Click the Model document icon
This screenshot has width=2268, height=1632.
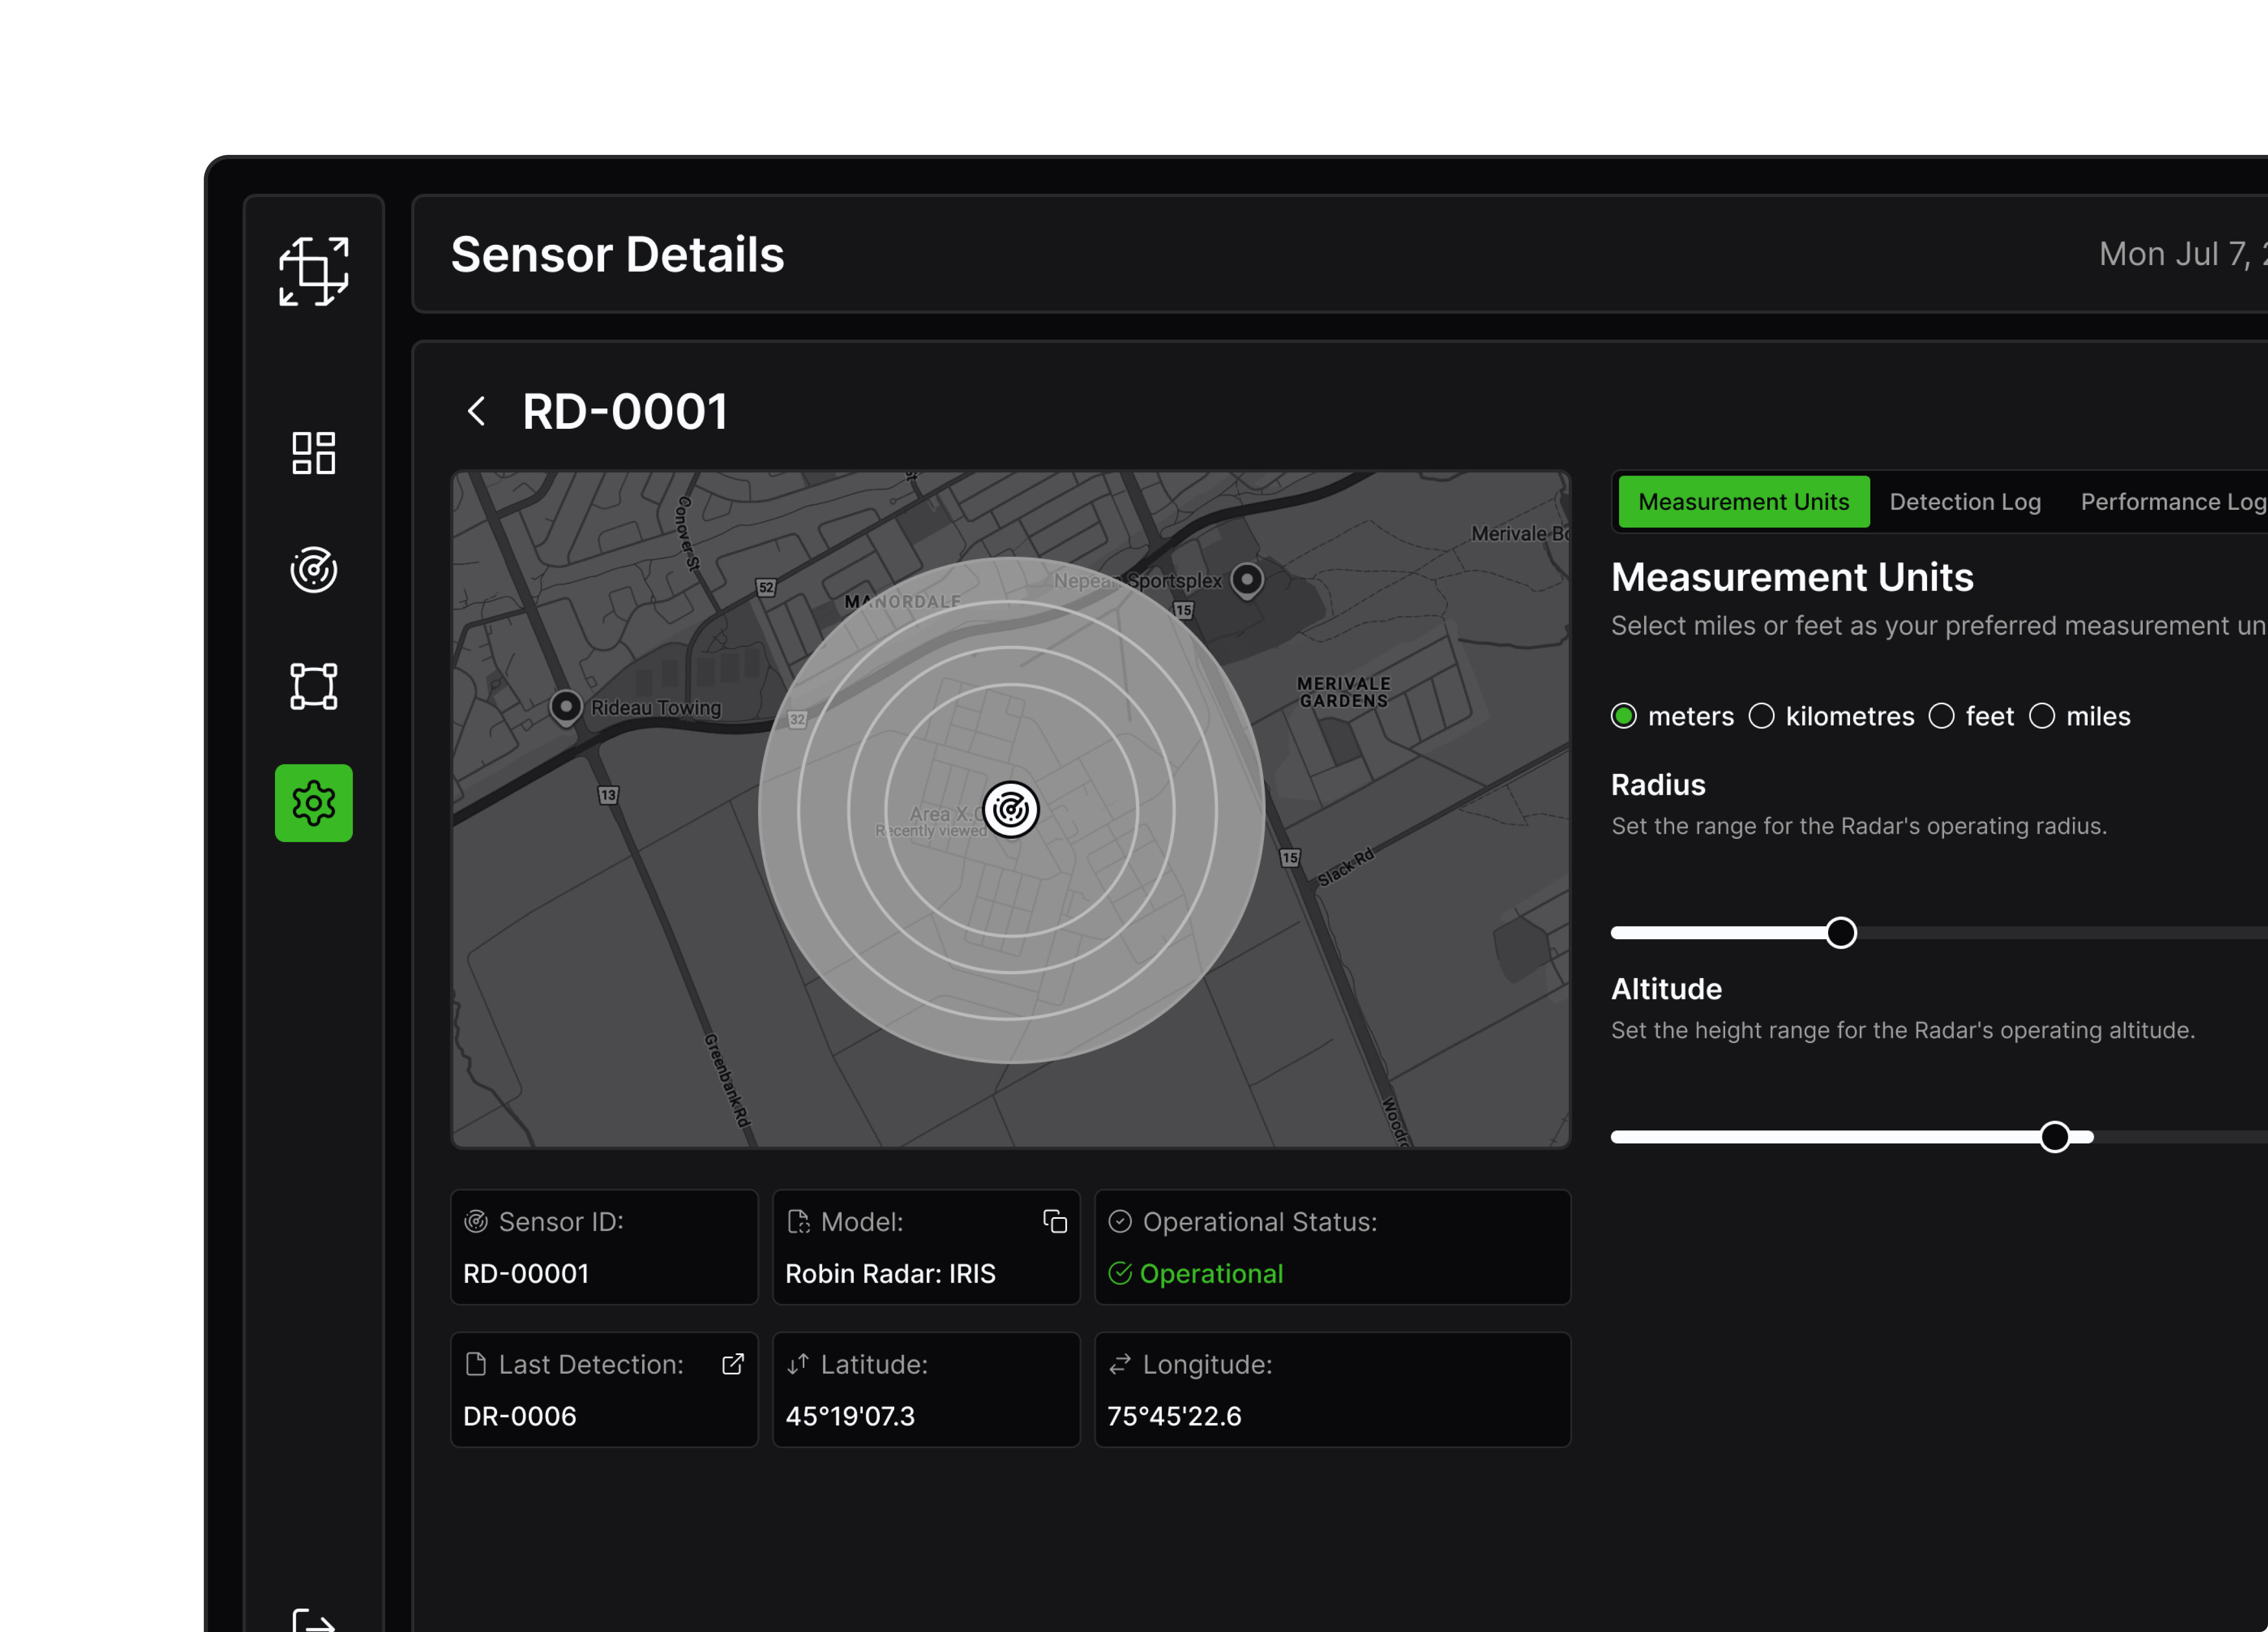(798, 1221)
